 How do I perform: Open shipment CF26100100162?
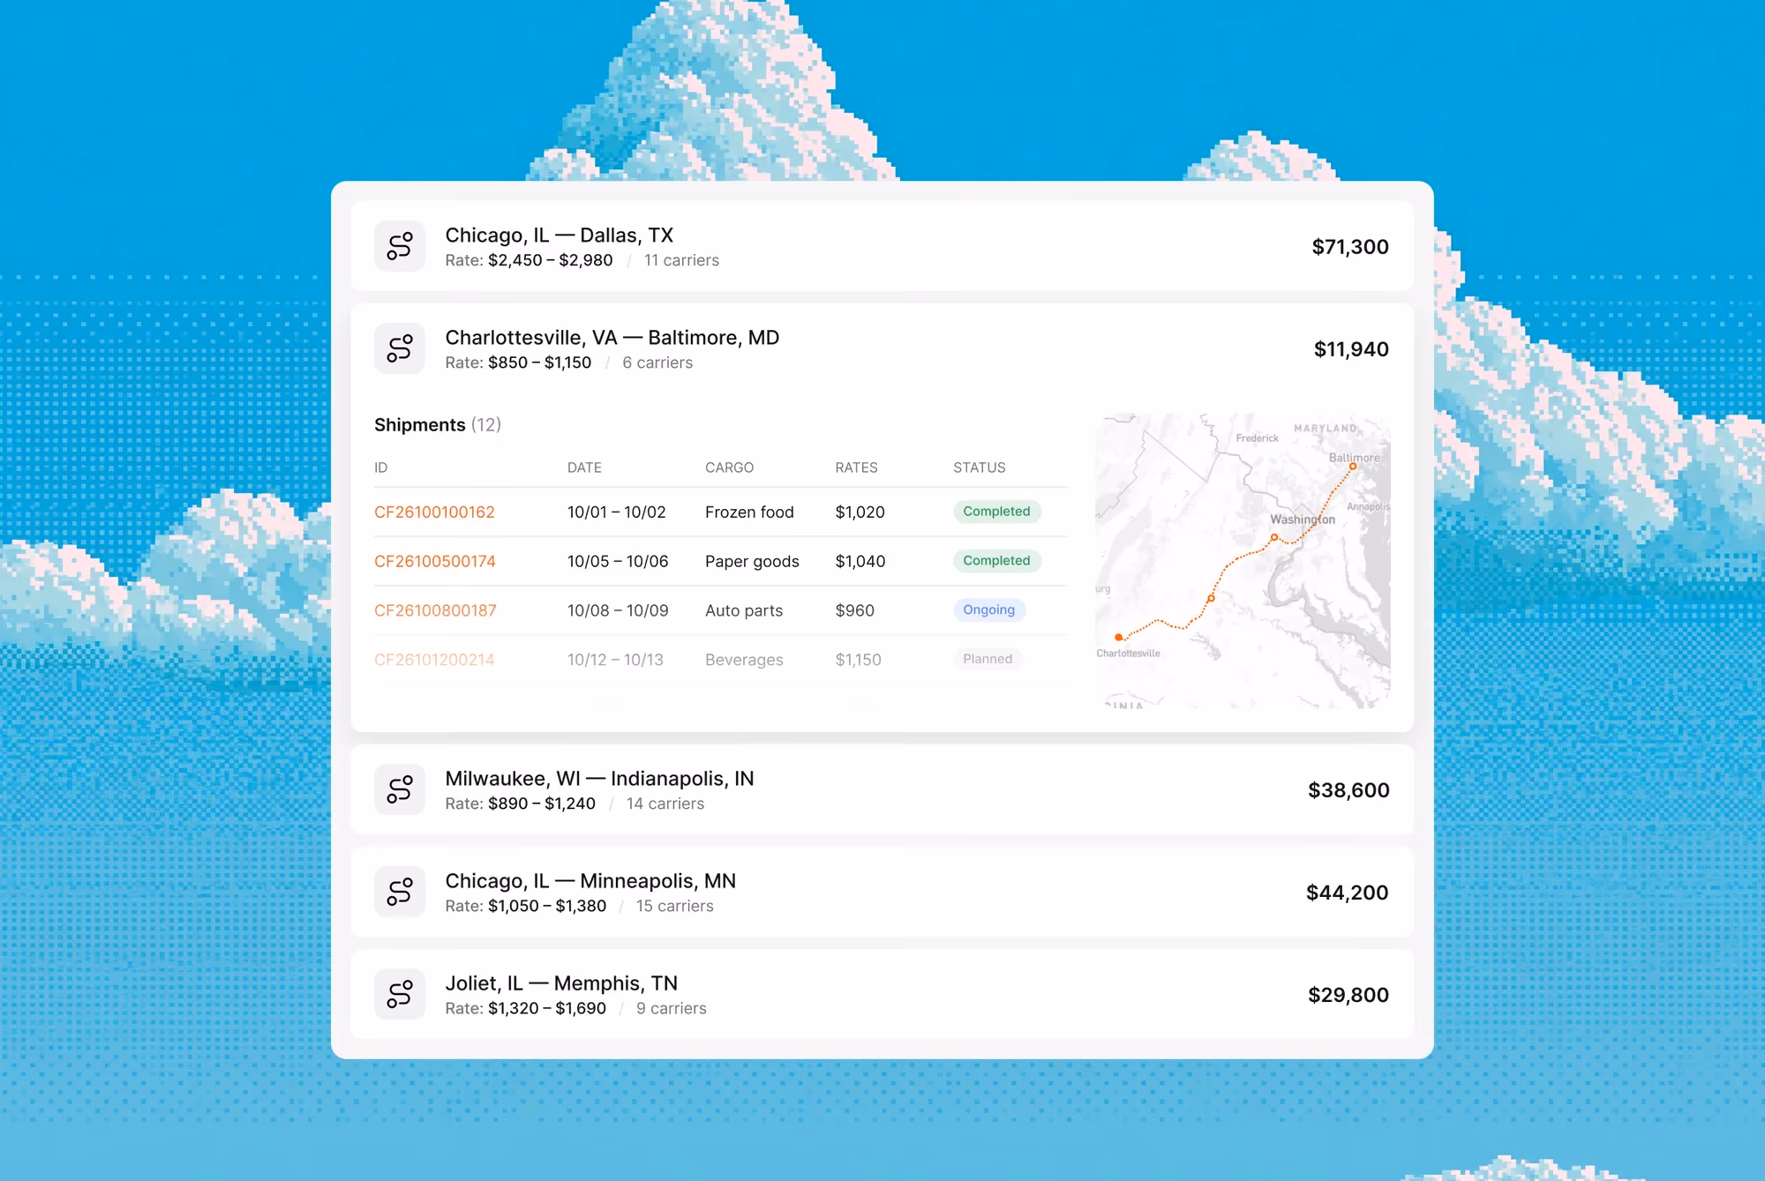click(434, 512)
